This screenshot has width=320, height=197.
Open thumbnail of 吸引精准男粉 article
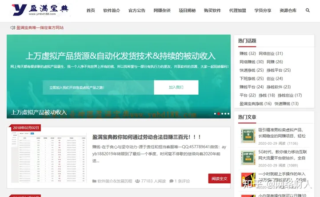pos(248,135)
